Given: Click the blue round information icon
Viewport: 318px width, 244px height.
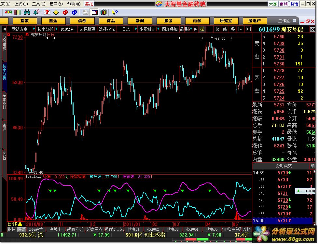Looking at the screenshot, I should pos(74,12).
